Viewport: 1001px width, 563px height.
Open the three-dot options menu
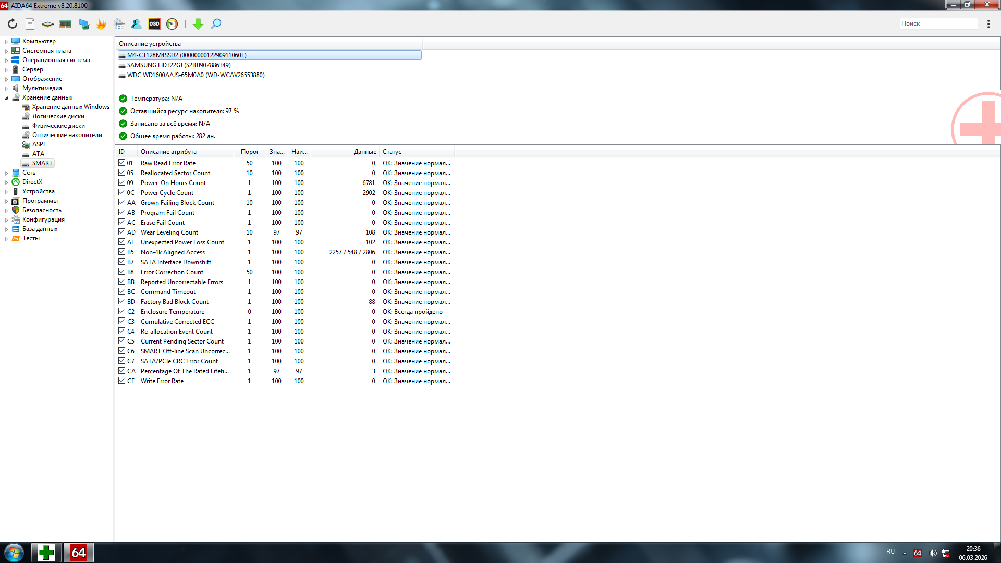(x=988, y=24)
